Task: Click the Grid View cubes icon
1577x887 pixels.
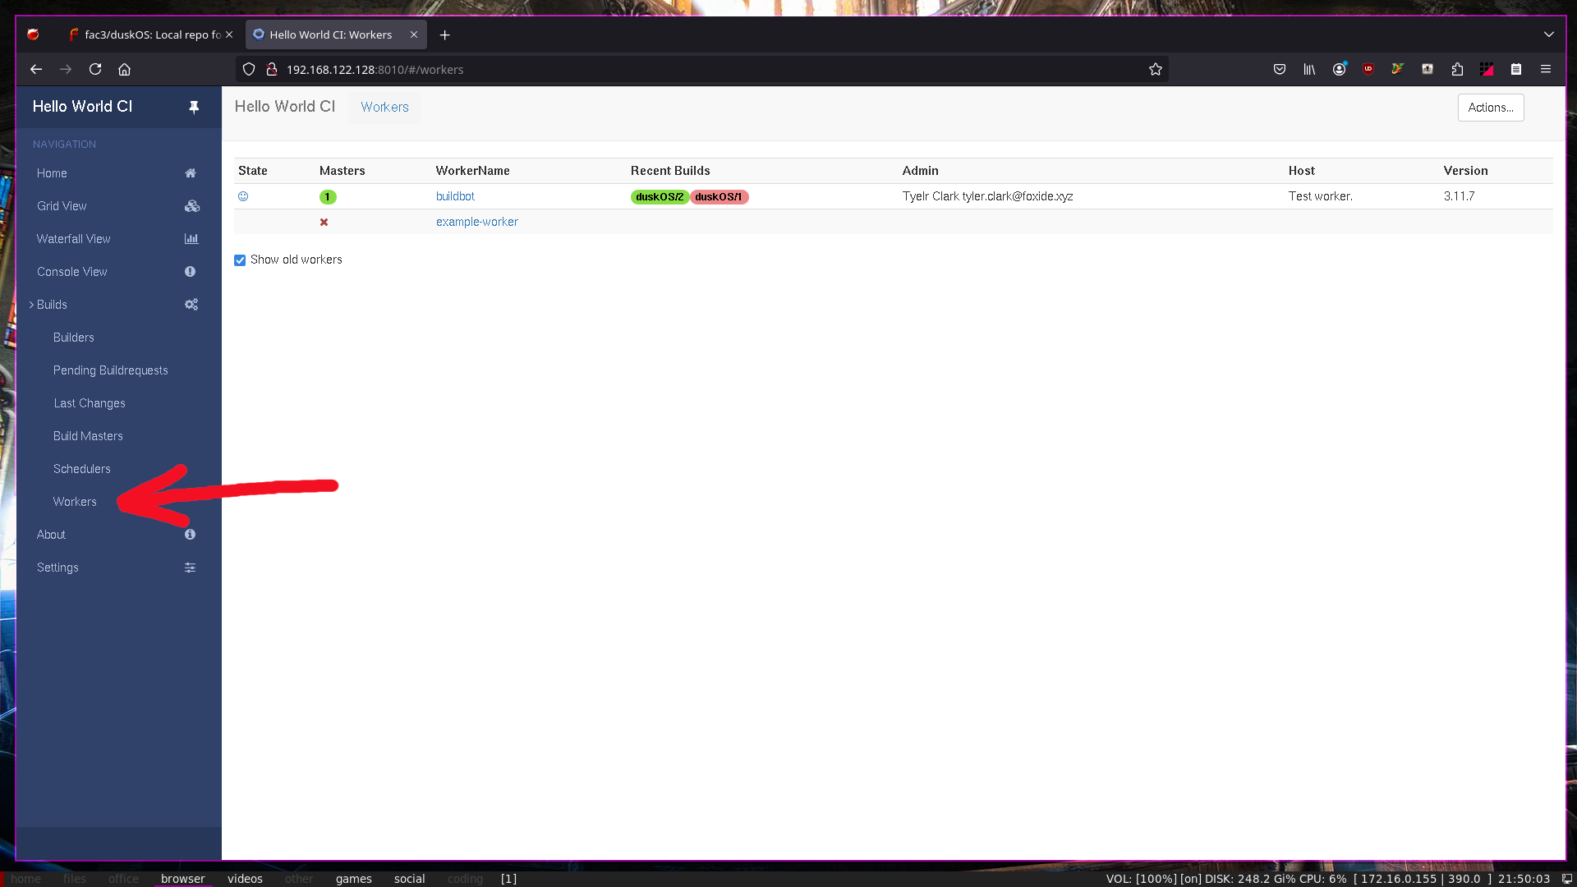Action: click(192, 206)
